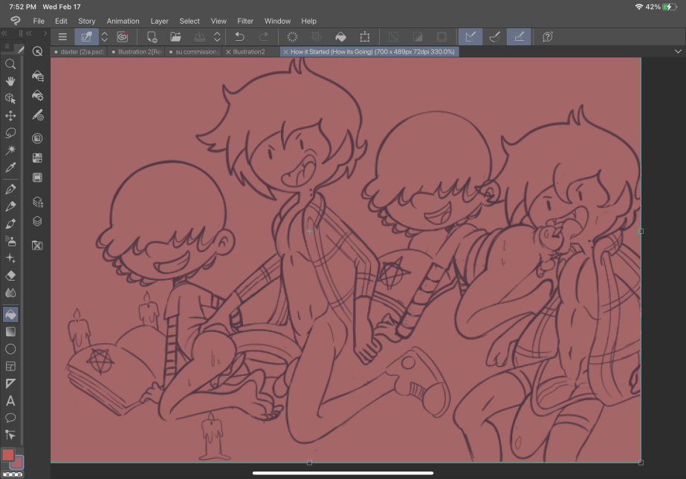This screenshot has width=686, height=479.
Task: Toggle Snap to Grid button
Action: [519, 36]
